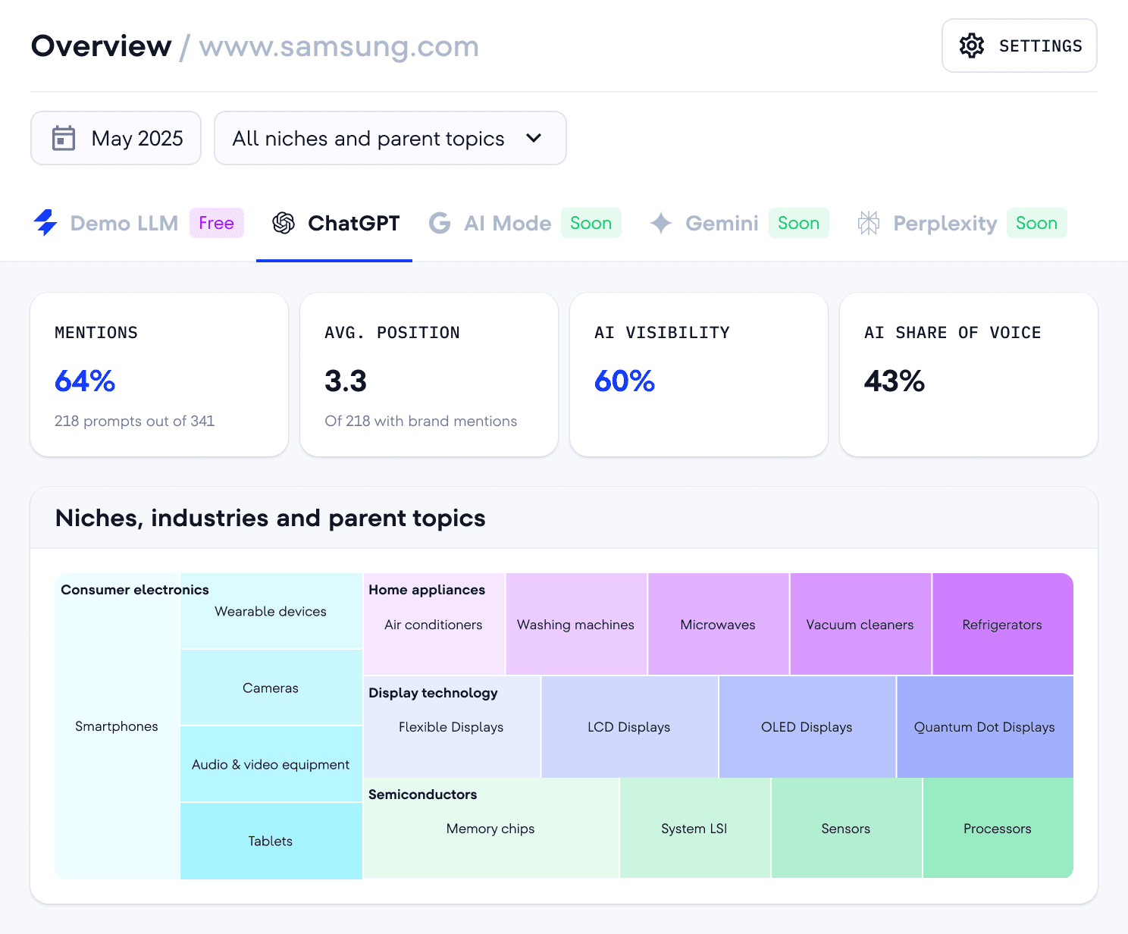The height and width of the screenshot is (934, 1128).
Task: Select the Memory chips treemap block
Action: click(x=491, y=829)
